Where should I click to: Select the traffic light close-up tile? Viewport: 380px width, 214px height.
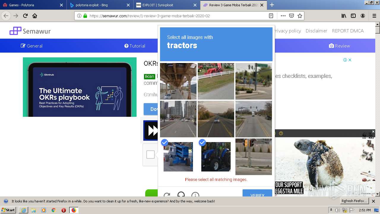pyautogui.click(x=254, y=157)
